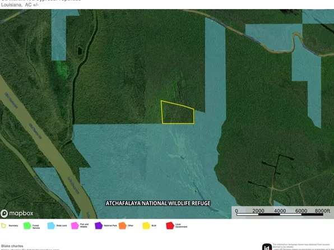Click the yellow BLM legend swatch
Image resolution: width=334 pixels, height=250 pixels.
pyautogui.click(x=146, y=226)
